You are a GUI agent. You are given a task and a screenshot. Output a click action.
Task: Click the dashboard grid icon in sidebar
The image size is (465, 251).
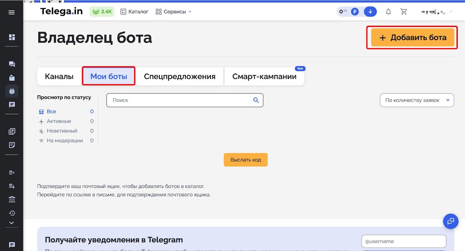[12, 37]
